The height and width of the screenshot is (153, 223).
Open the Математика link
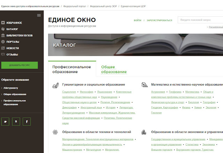192,92
